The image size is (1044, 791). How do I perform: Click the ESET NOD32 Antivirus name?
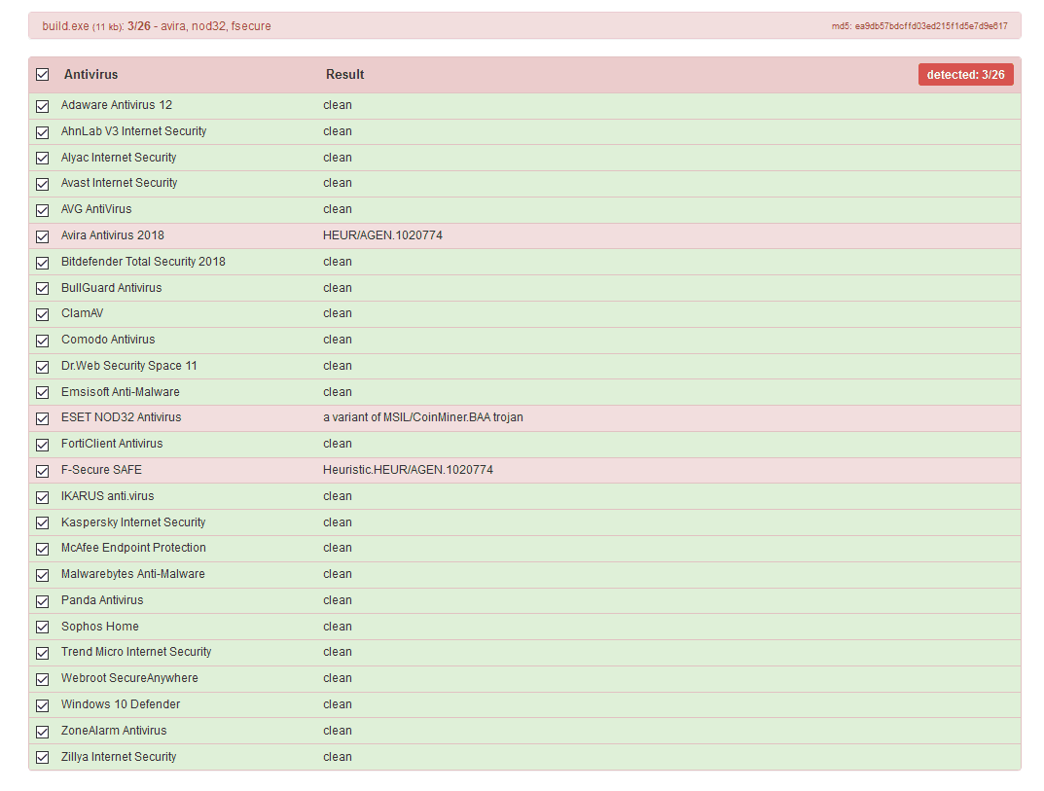tap(122, 417)
